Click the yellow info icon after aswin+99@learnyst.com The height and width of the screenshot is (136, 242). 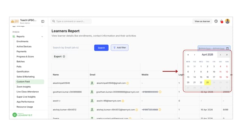(123, 101)
